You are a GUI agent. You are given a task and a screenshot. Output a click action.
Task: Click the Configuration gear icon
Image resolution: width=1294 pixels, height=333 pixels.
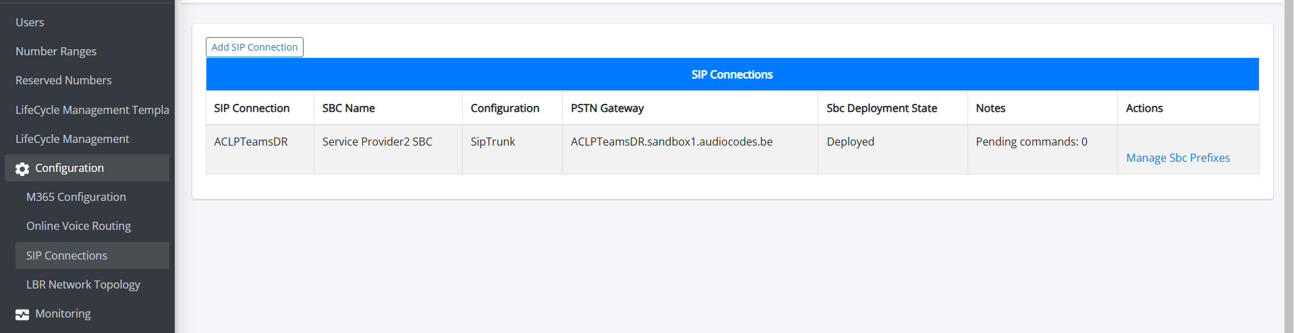(x=22, y=169)
